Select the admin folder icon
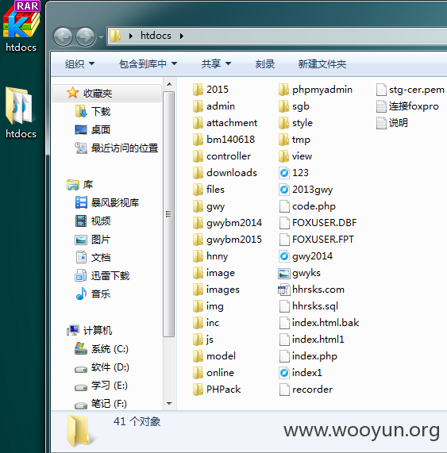Screen dimensions: 447x453 [x=198, y=106]
